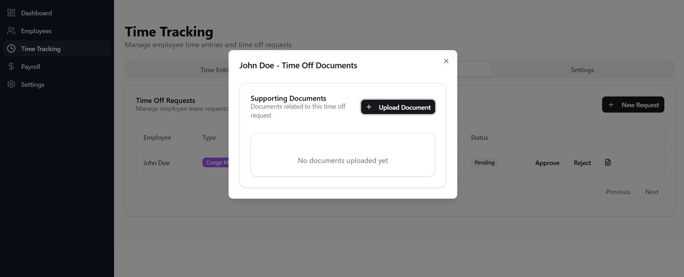Click the plus icon on New Request
This screenshot has height=277, width=684.
click(611, 105)
